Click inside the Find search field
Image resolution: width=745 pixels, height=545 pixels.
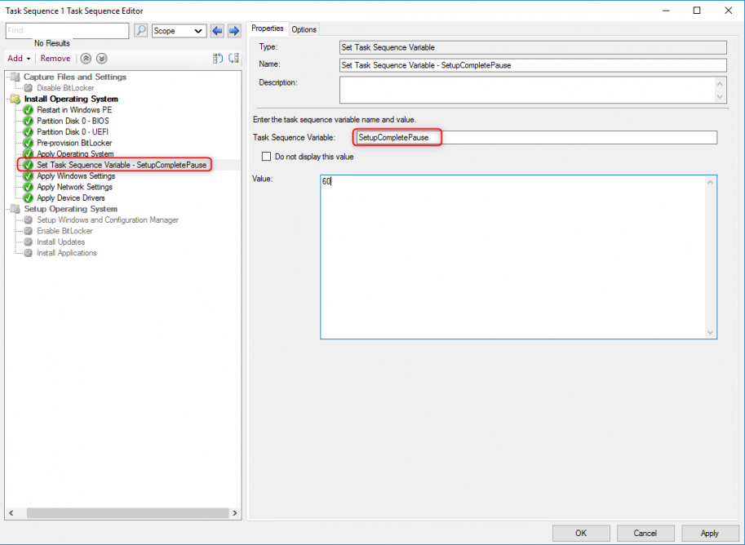click(65, 30)
